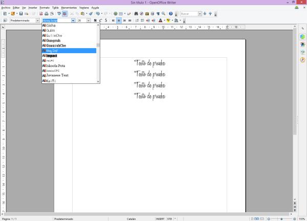Open the Navigator compass icon in sidebar
The image size is (307, 221).
tap(302, 59)
